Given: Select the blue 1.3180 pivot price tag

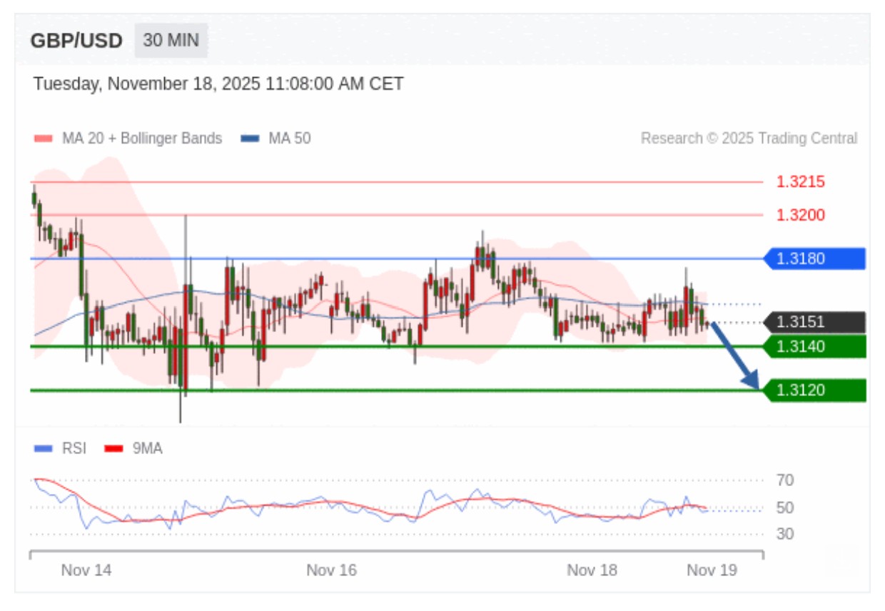Looking at the screenshot, I should point(815,258).
